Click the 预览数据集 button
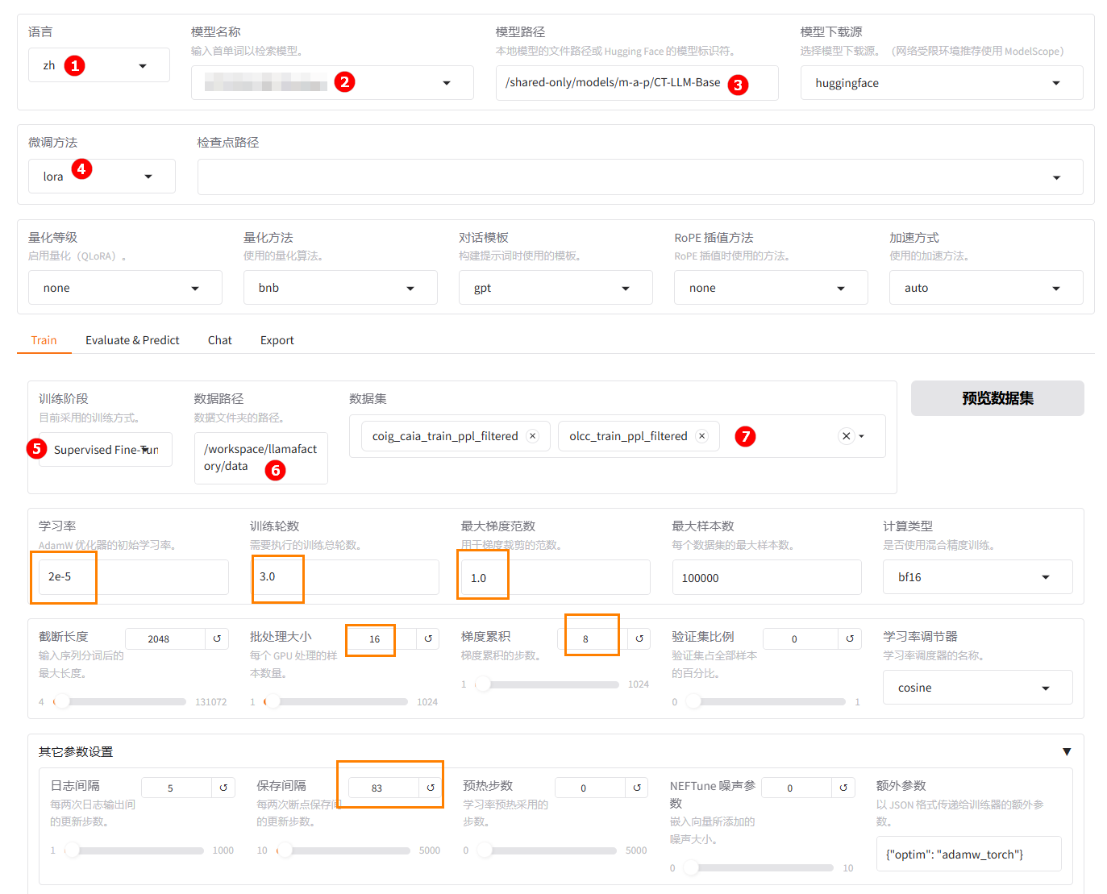Viewport: 1107px width, 894px height. (x=997, y=398)
